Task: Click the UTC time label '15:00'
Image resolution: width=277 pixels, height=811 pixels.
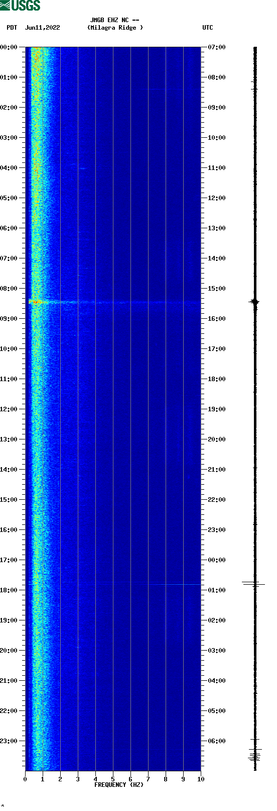Action: 217,289
